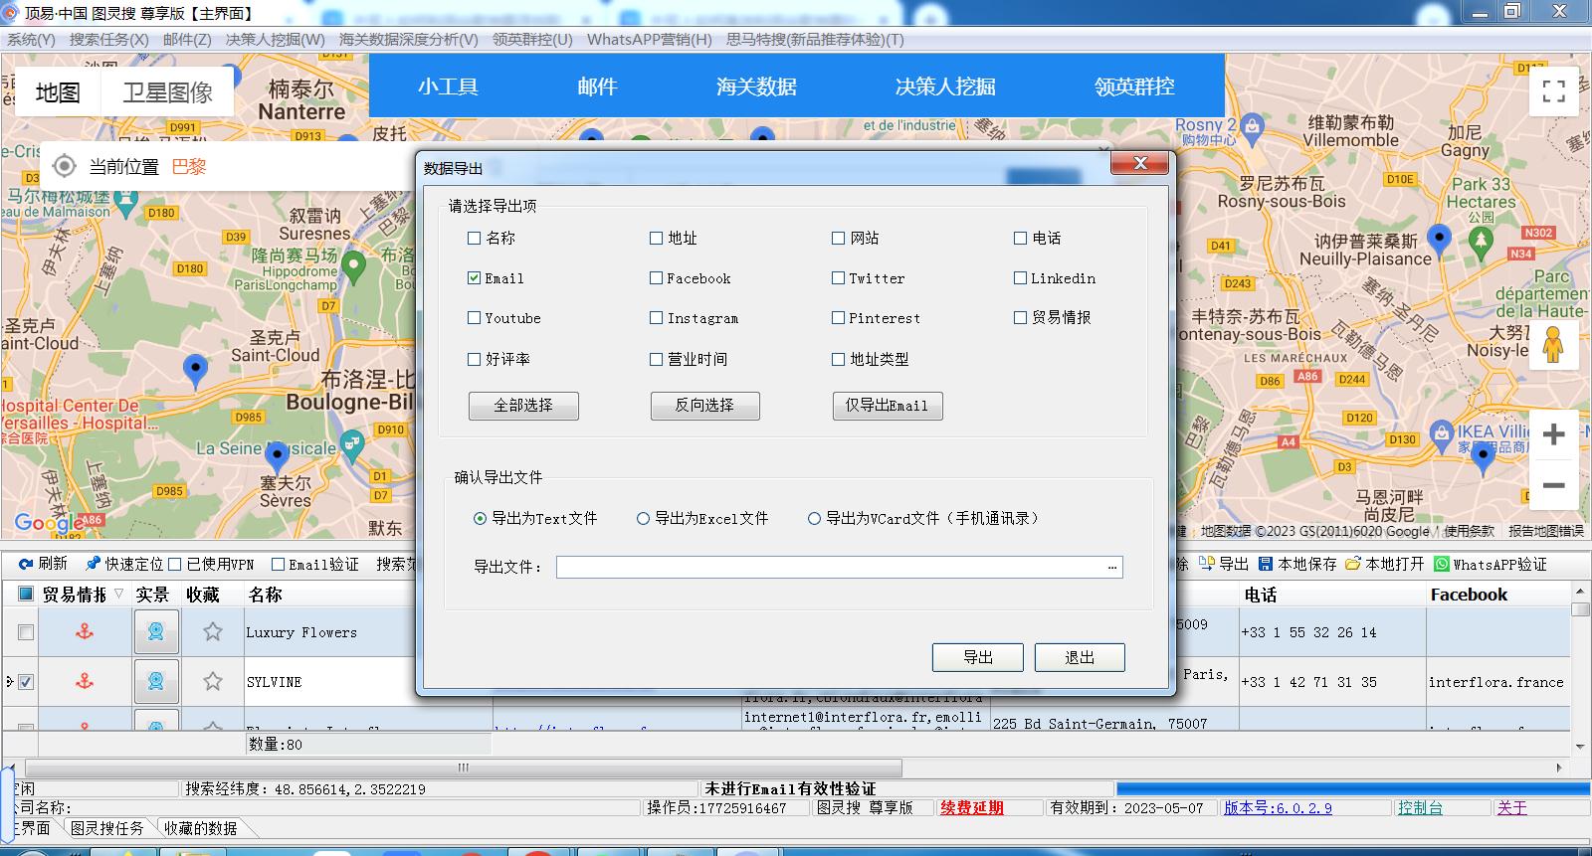Tick the Linkedin export checkbox
This screenshot has width=1592, height=856.
point(1021,278)
